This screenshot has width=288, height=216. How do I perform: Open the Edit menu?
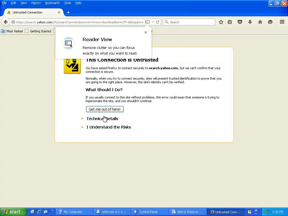click(x=13, y=3)
